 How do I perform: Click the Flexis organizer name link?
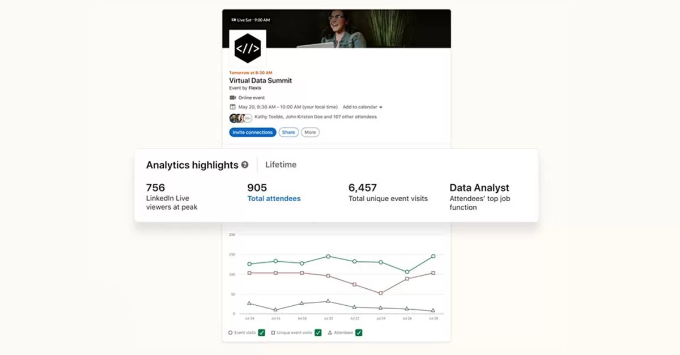pos(255,88)
